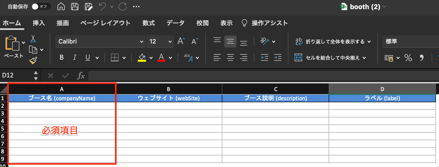Click Increase Indent icon
Image resolution: width=439 pixels, height=167 pixels.
(x=278, y=58)
